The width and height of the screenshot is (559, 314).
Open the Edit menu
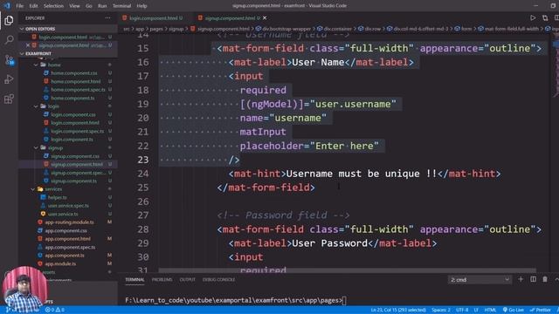click(x=33, y=6)
